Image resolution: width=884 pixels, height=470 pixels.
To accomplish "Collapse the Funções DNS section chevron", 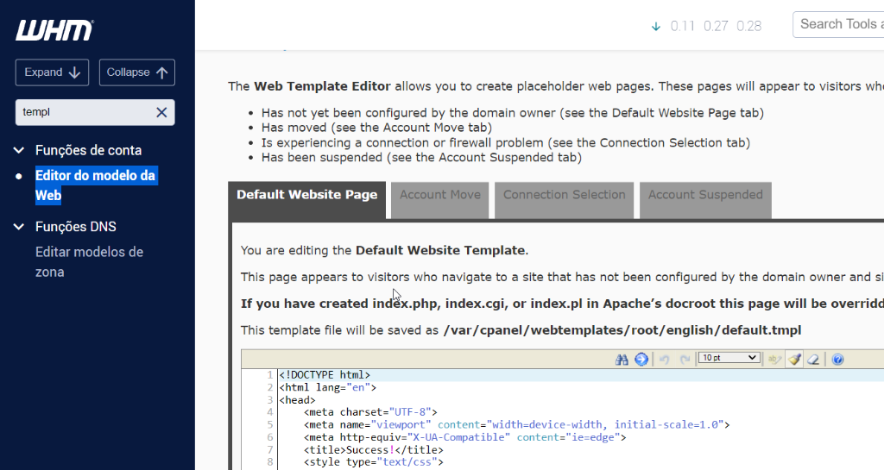I will point(19,227).
